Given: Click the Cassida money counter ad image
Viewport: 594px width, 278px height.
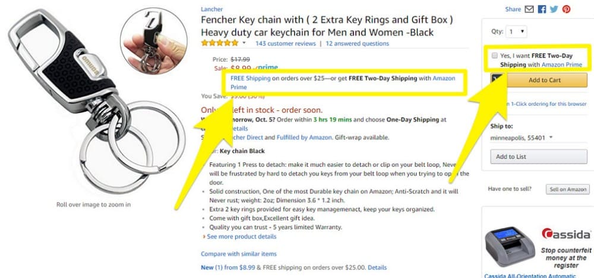Looking at the screenshot, I should point(508,245).
